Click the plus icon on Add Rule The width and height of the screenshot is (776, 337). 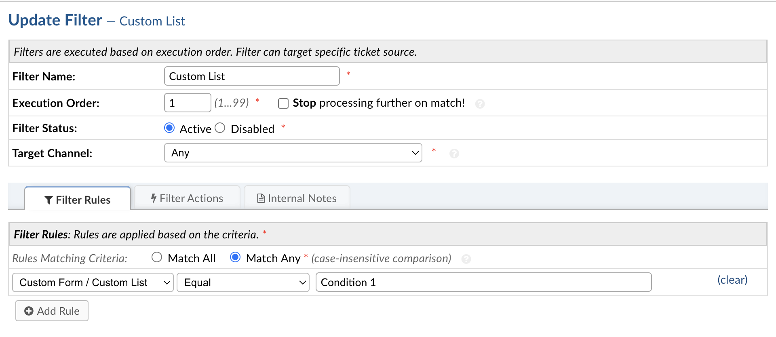tap(29, 311)
